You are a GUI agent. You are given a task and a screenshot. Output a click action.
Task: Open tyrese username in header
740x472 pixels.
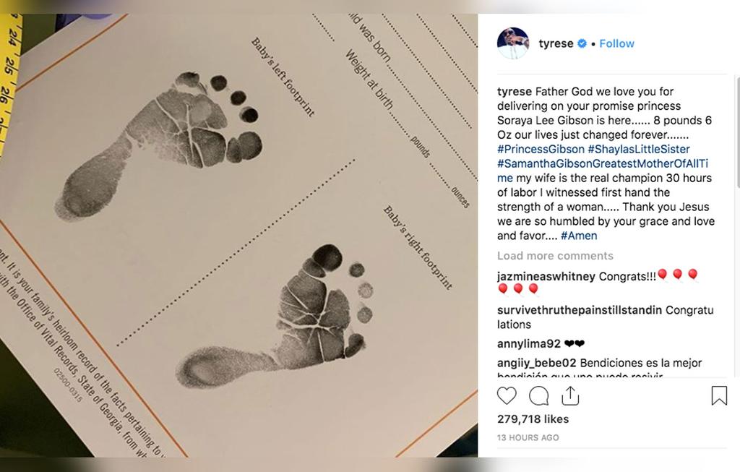point(556,43)
